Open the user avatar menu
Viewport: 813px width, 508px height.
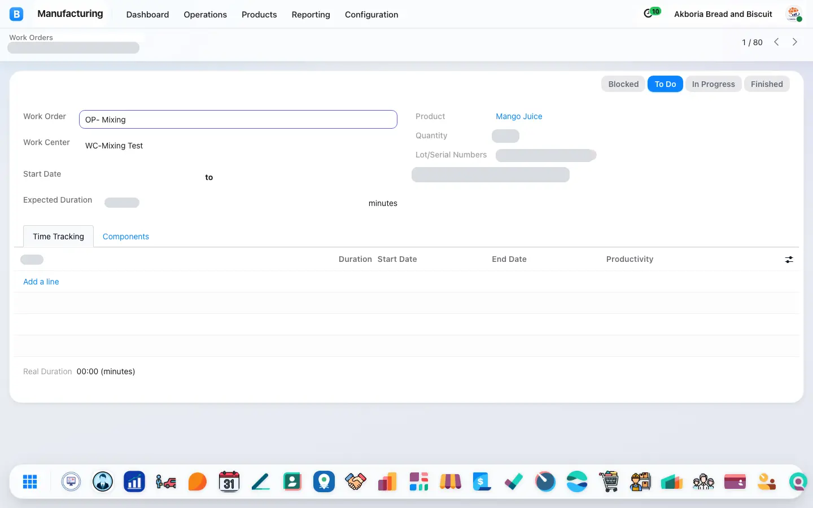(x=794, y=14)
